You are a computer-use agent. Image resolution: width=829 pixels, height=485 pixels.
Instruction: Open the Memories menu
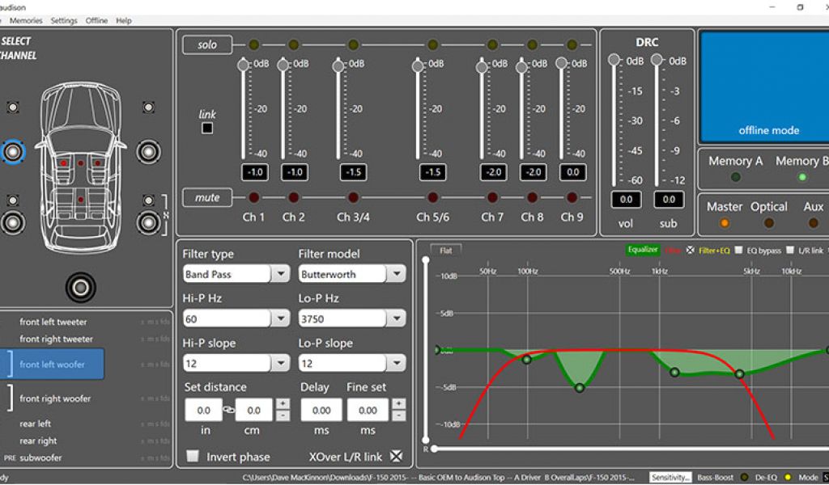[x=26, y=20]
